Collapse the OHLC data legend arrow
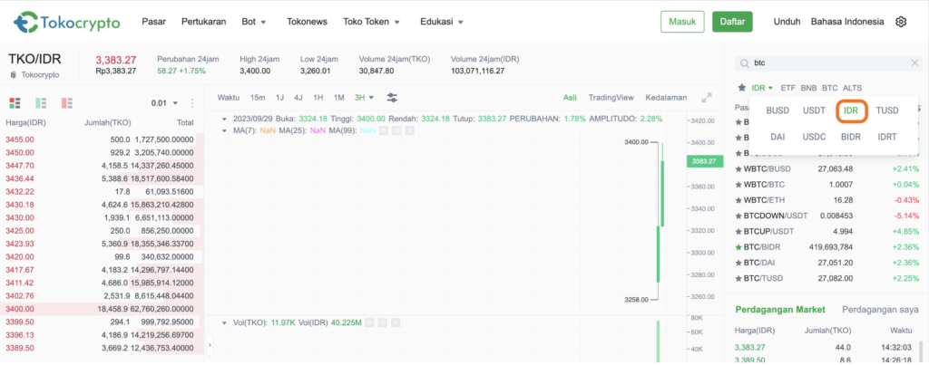The width and height of the screenshot is (929, 365). 225,119
